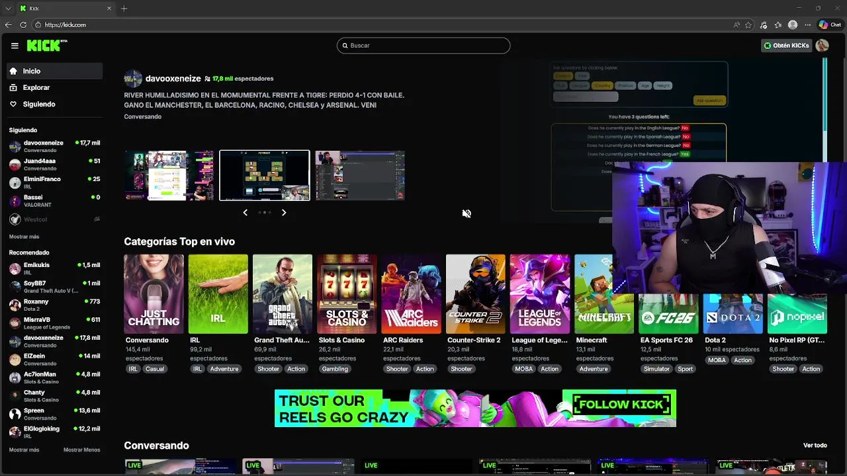Open Ac7ionMan recommended channel
Viewport: 847px width, 476px height.
55,377
